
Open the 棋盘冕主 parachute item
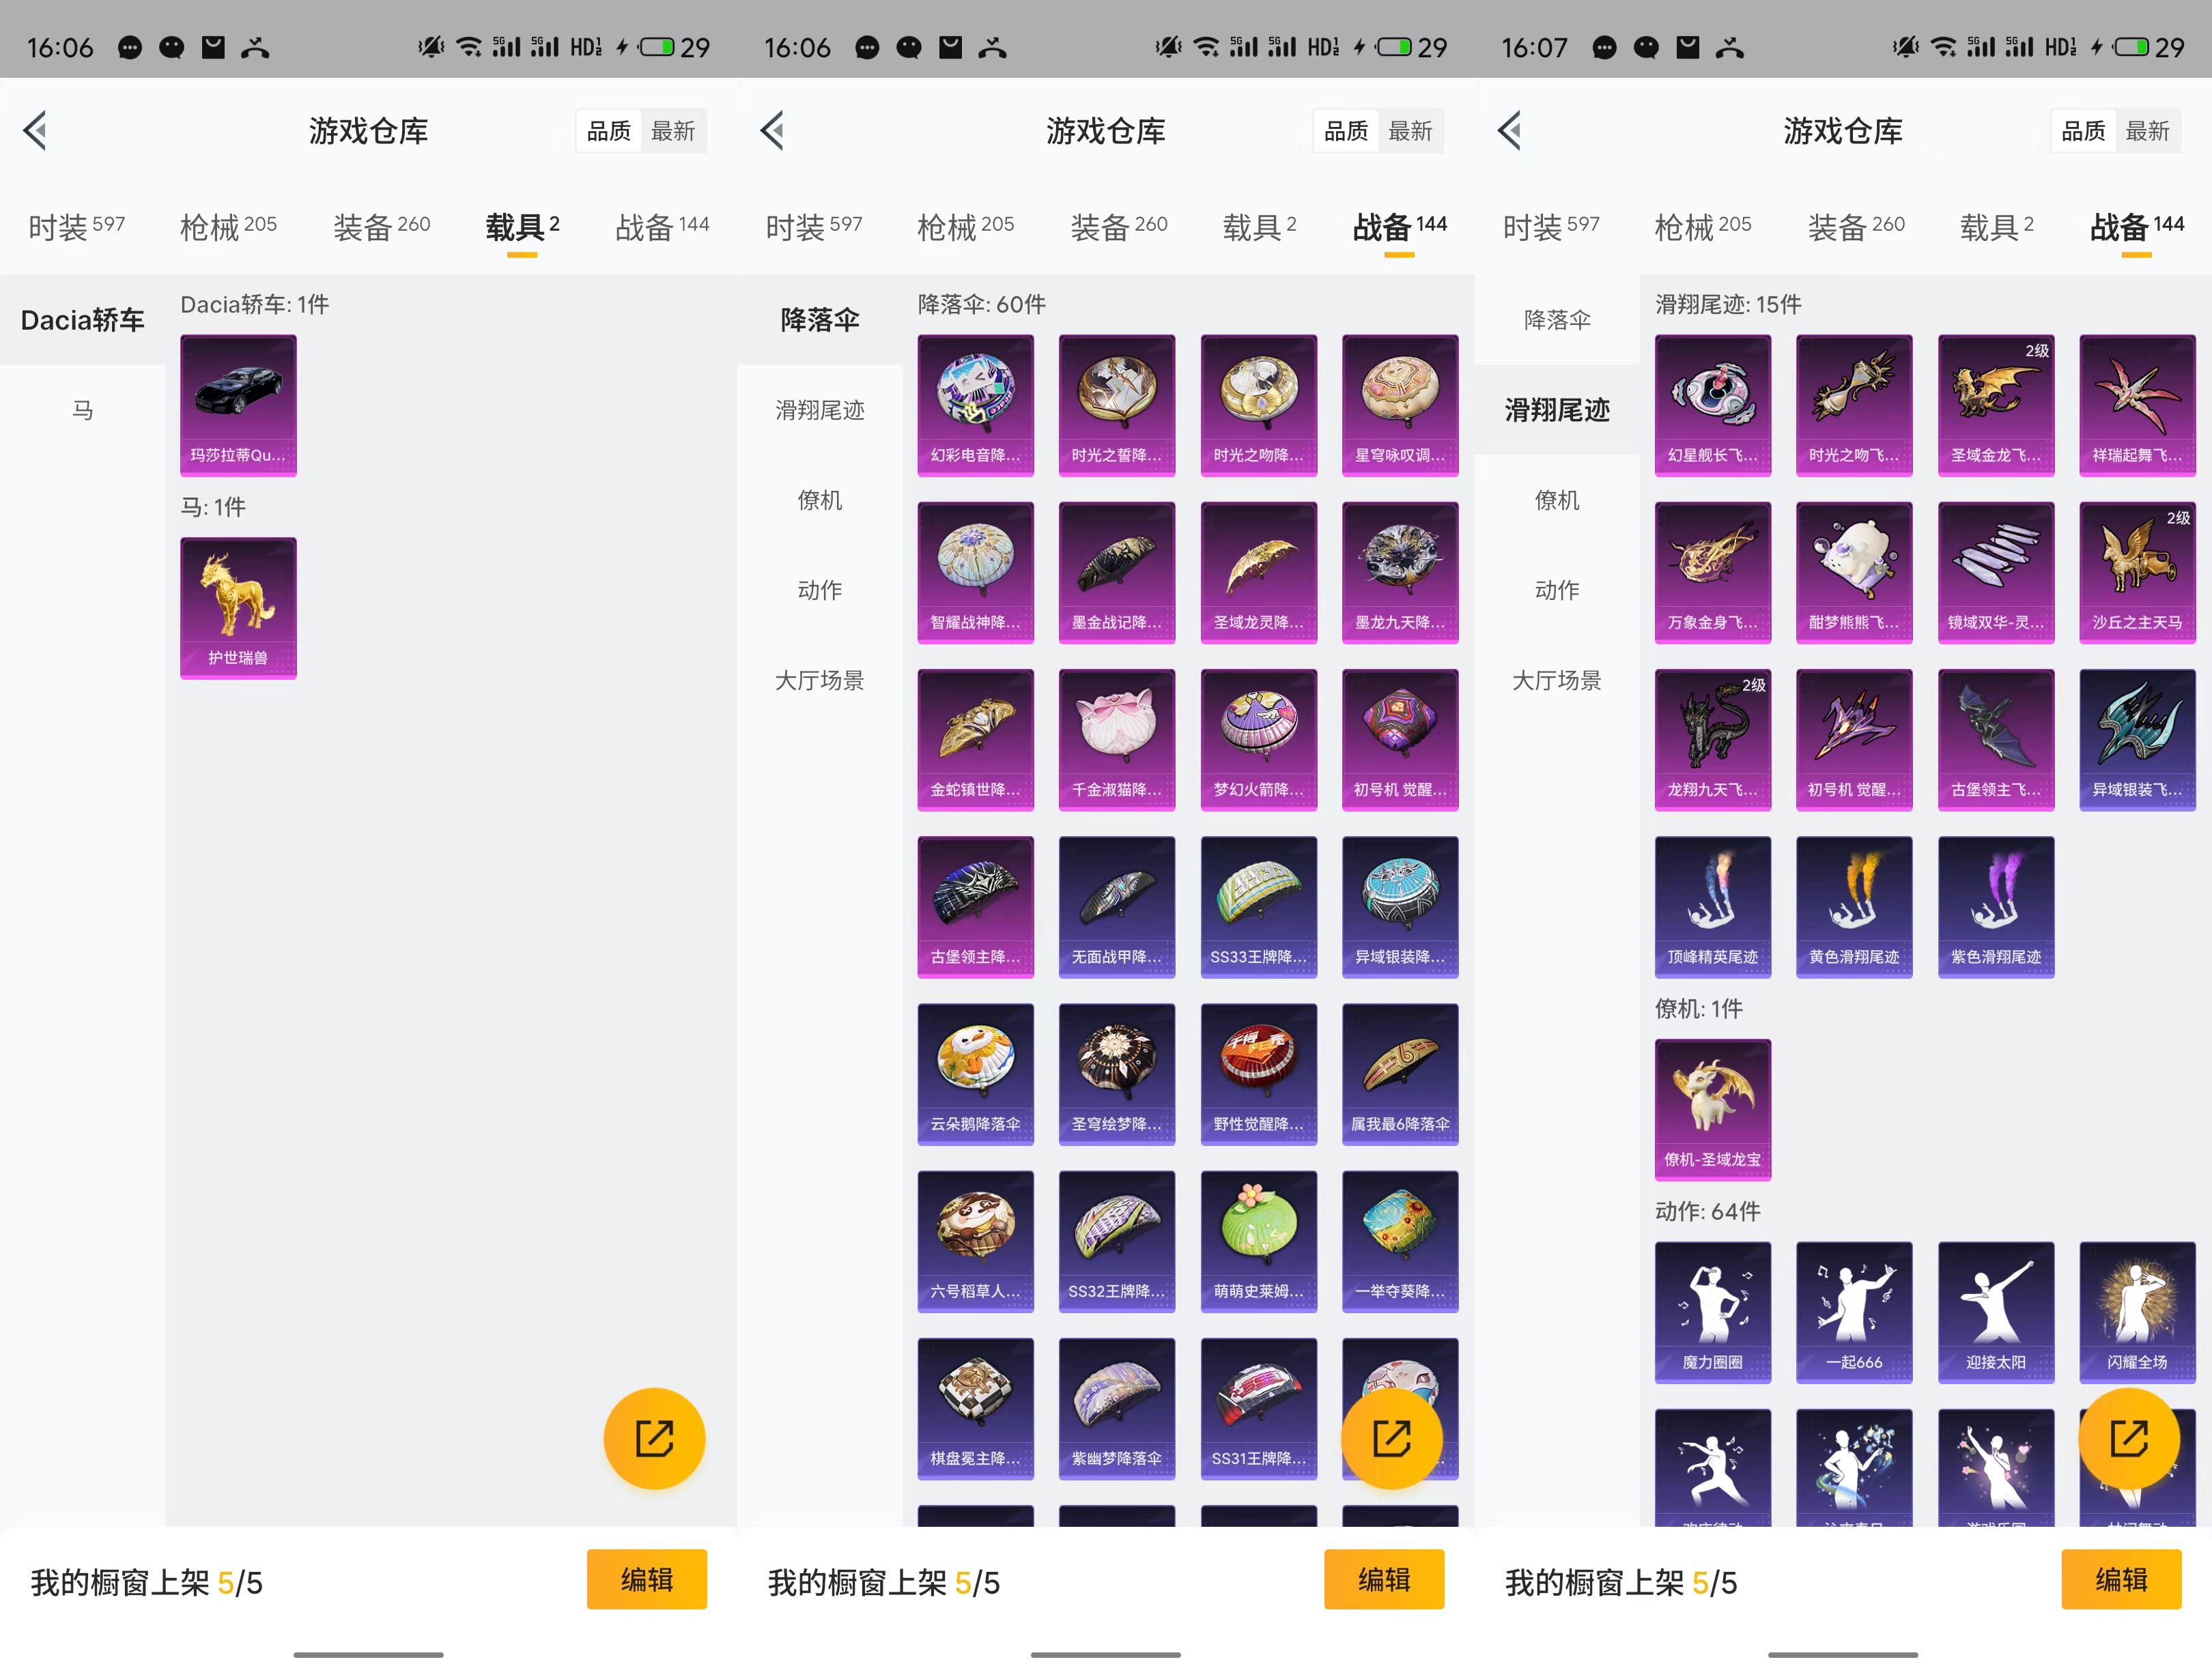tap(975, 1408)
